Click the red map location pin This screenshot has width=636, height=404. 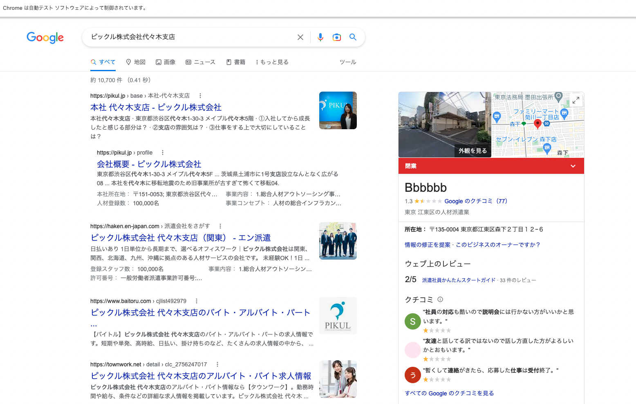pyautogui.click(x=538, y=124)
